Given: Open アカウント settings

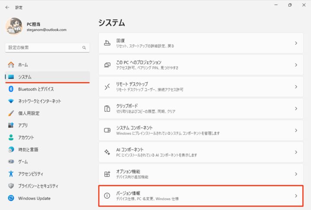Looking at the screenshot, I should pos(47,138).
